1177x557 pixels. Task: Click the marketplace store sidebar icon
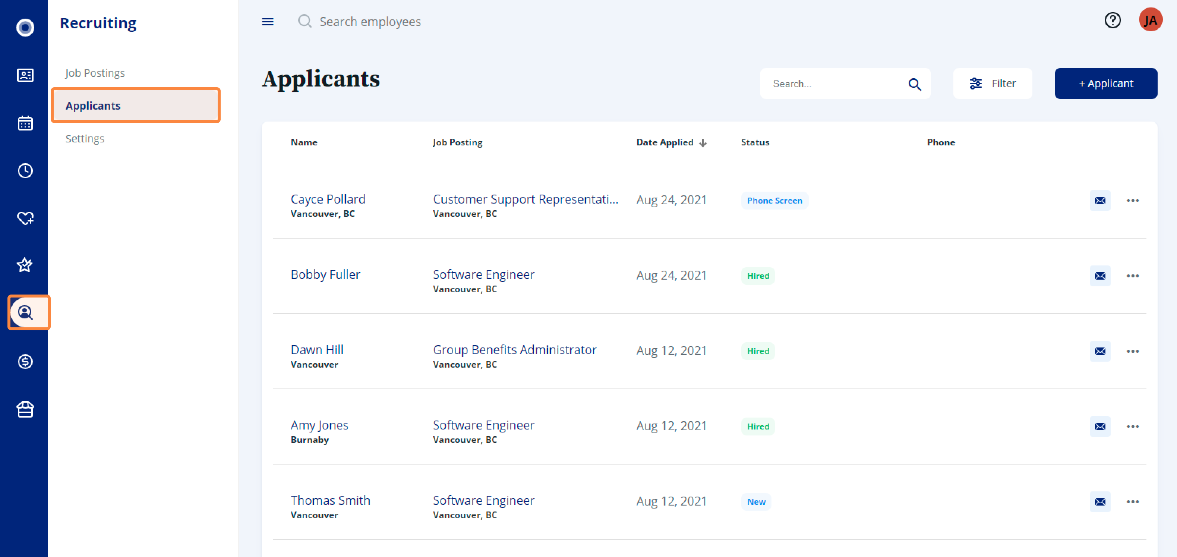(x=25, y=409)
